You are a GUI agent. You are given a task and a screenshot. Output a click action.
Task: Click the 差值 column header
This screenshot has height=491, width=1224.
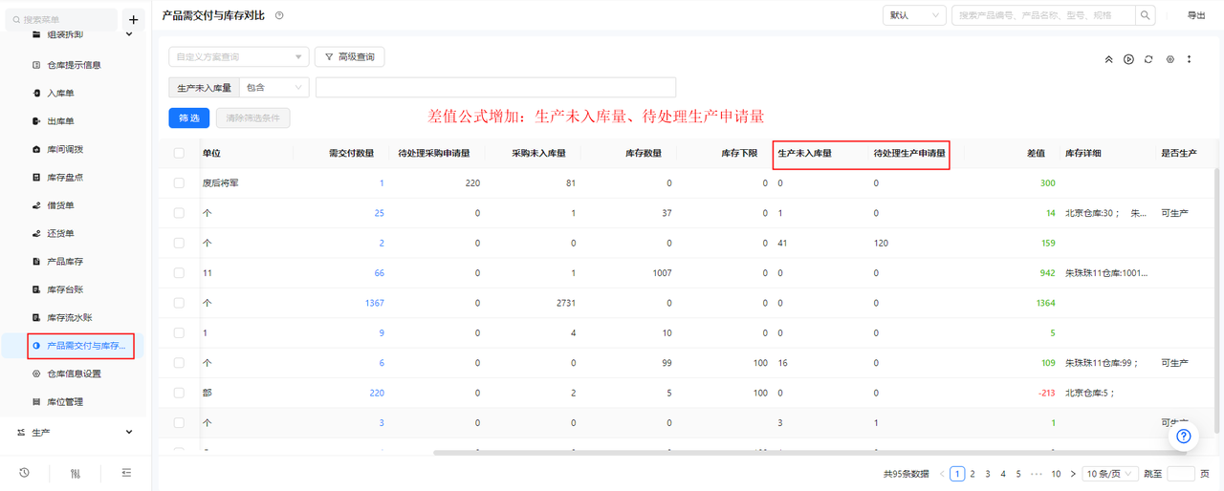1036,153
